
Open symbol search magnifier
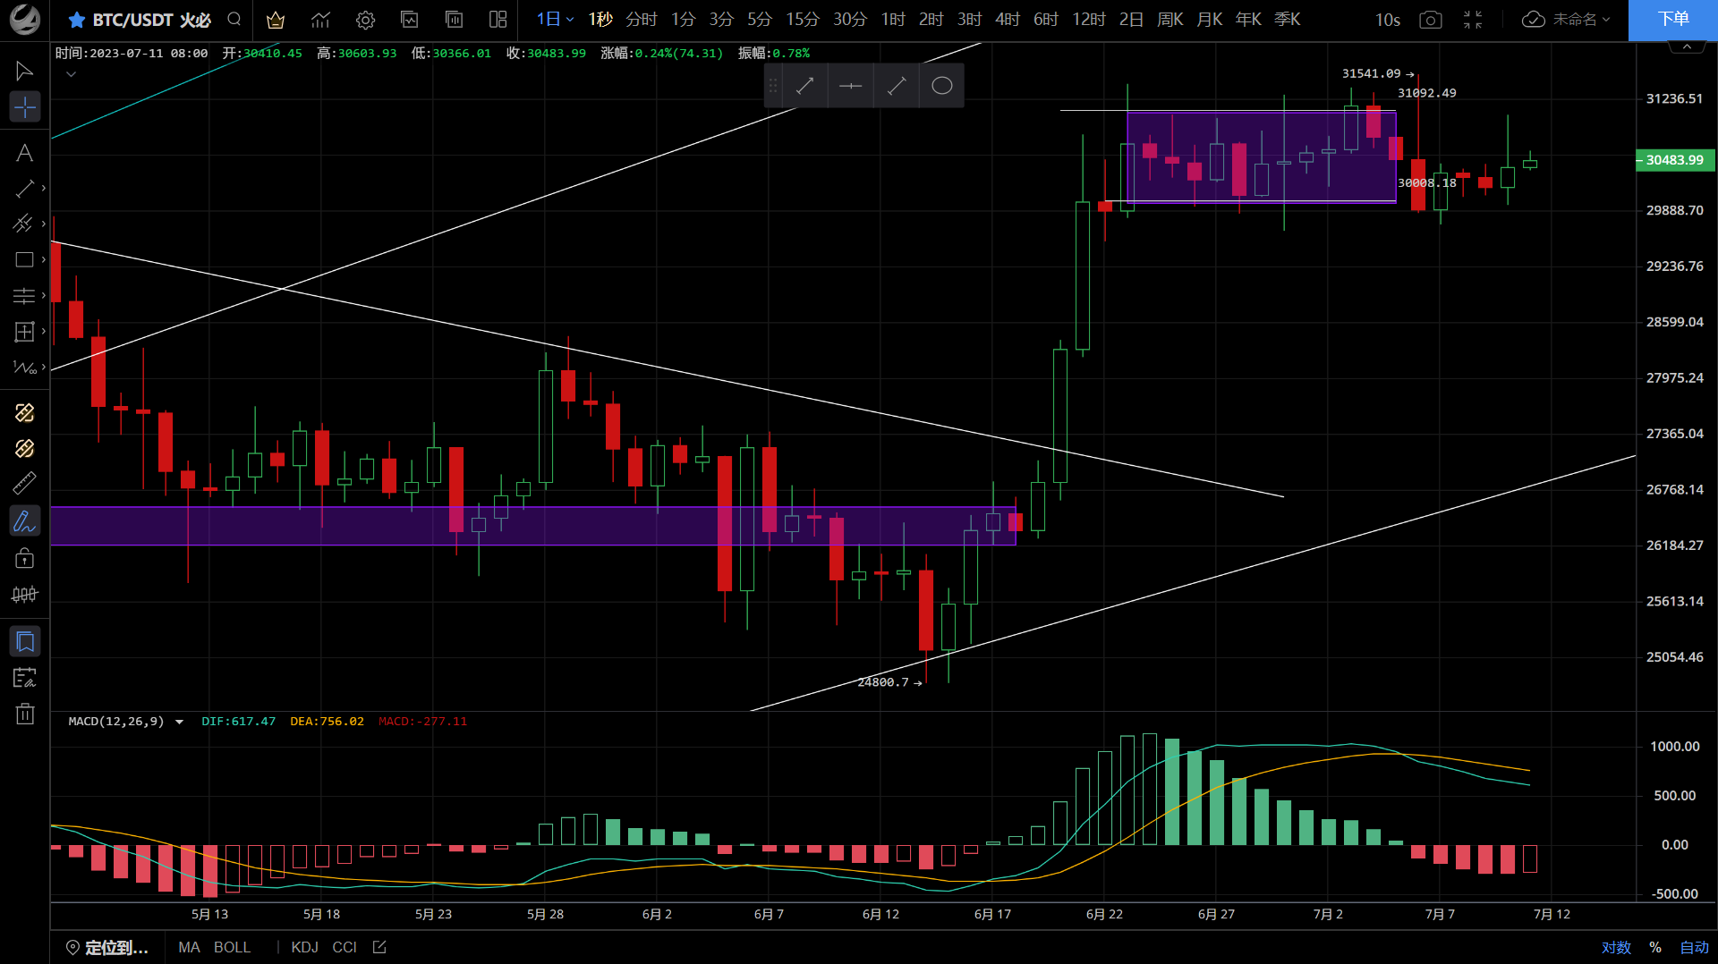tap(234, 19)
